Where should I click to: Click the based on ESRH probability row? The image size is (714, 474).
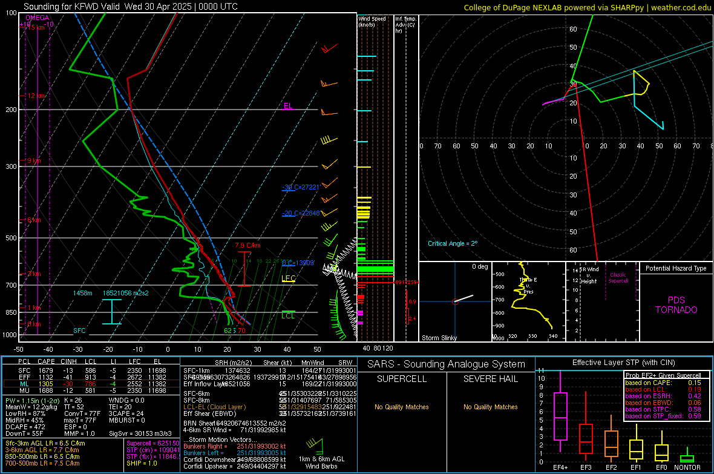coord(663,396)
